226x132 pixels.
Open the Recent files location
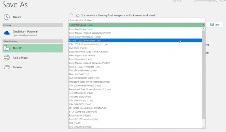click(32, 17)
